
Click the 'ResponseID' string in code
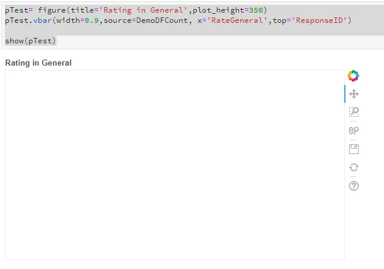319,20
